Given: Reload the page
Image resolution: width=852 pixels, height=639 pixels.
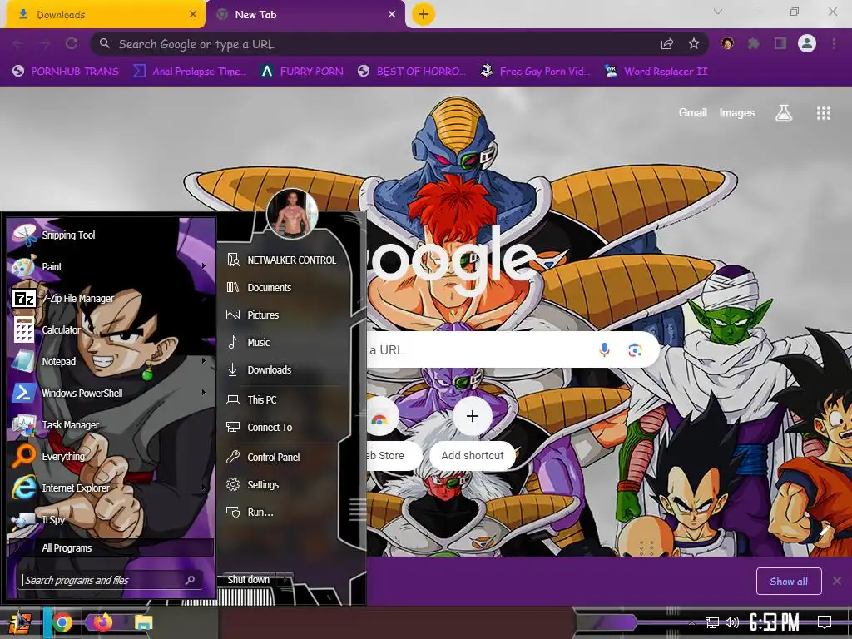Looking at the screenshot, I should click(x=72, y=43).
